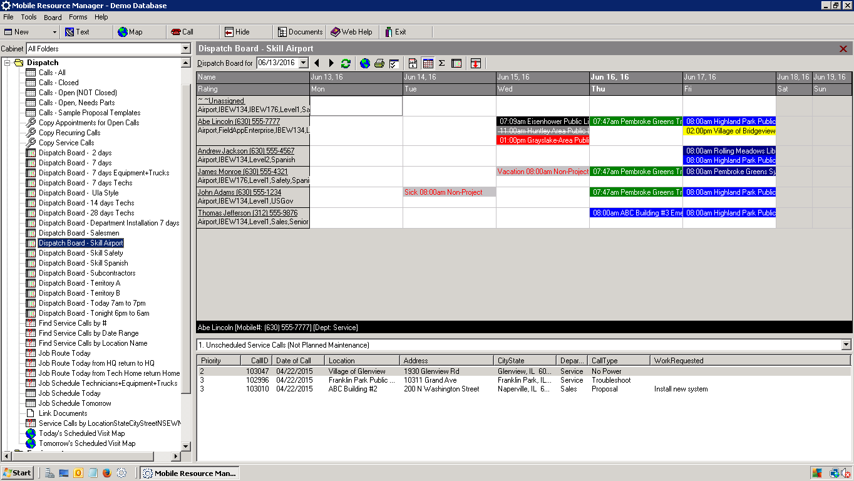Sort by the CallID column header
Viewport: 854px width, 481px height.
click(257, 361)
